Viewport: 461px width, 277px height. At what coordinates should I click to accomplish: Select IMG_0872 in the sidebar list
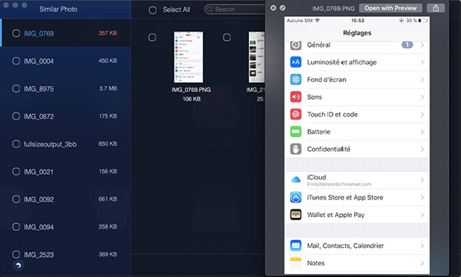[x=65, y=116]
